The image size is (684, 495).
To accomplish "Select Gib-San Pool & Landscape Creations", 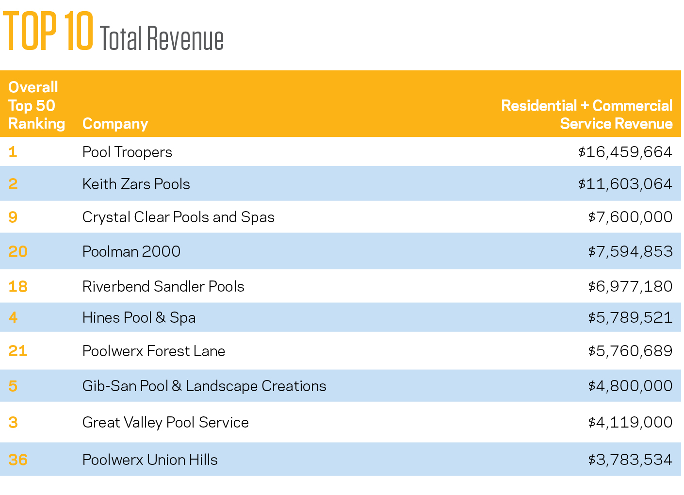I will 204,386.
